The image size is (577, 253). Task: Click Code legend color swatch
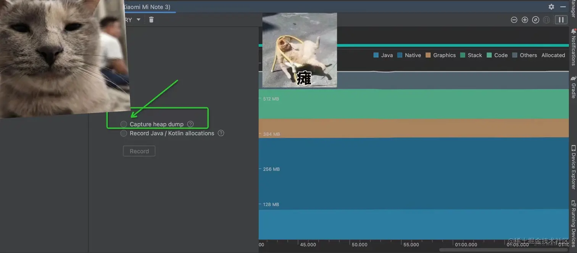[489, 55]
